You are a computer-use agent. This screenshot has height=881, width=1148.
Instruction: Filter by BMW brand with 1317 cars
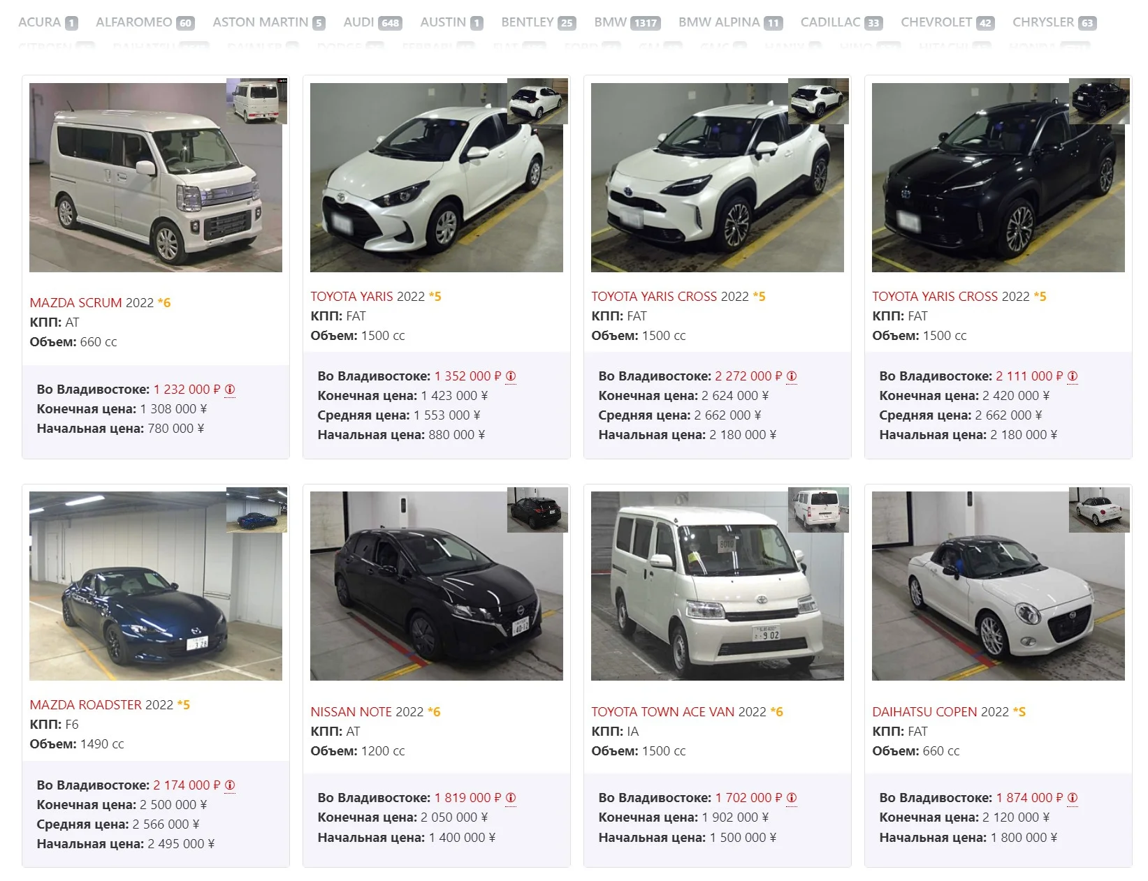tap(627, 22)
